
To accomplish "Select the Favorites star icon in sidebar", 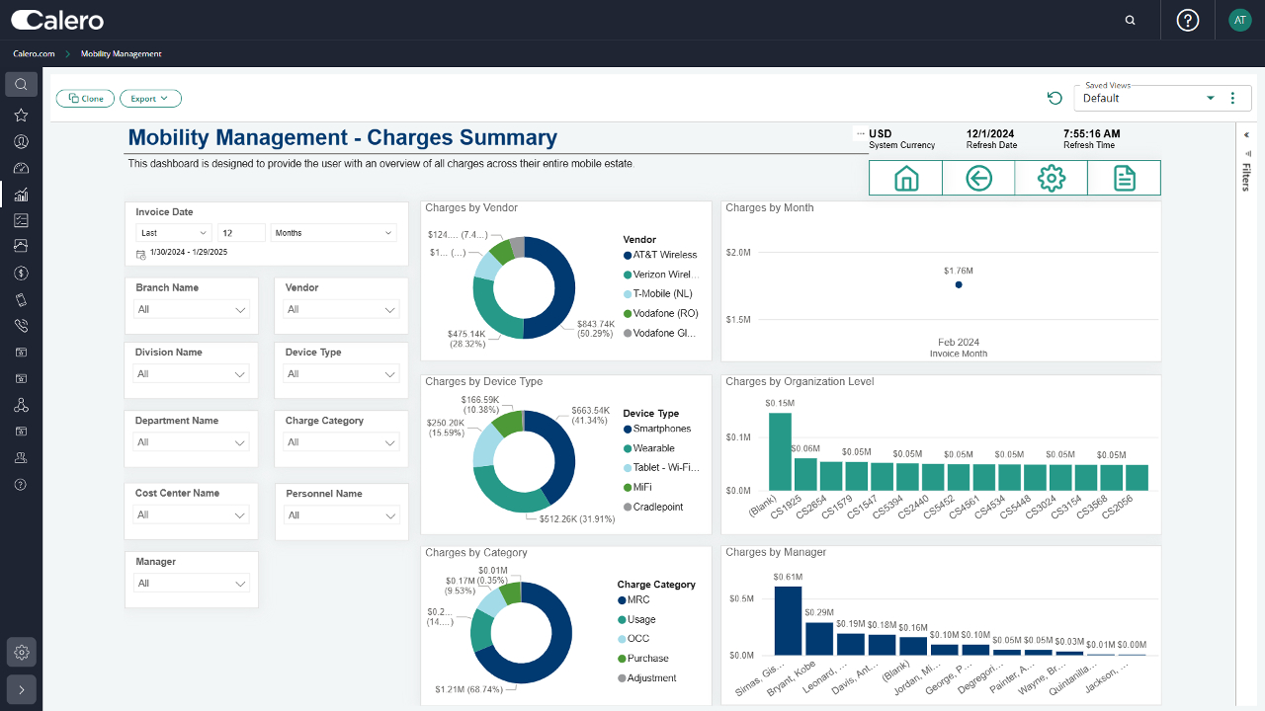I will click(21, 115).
